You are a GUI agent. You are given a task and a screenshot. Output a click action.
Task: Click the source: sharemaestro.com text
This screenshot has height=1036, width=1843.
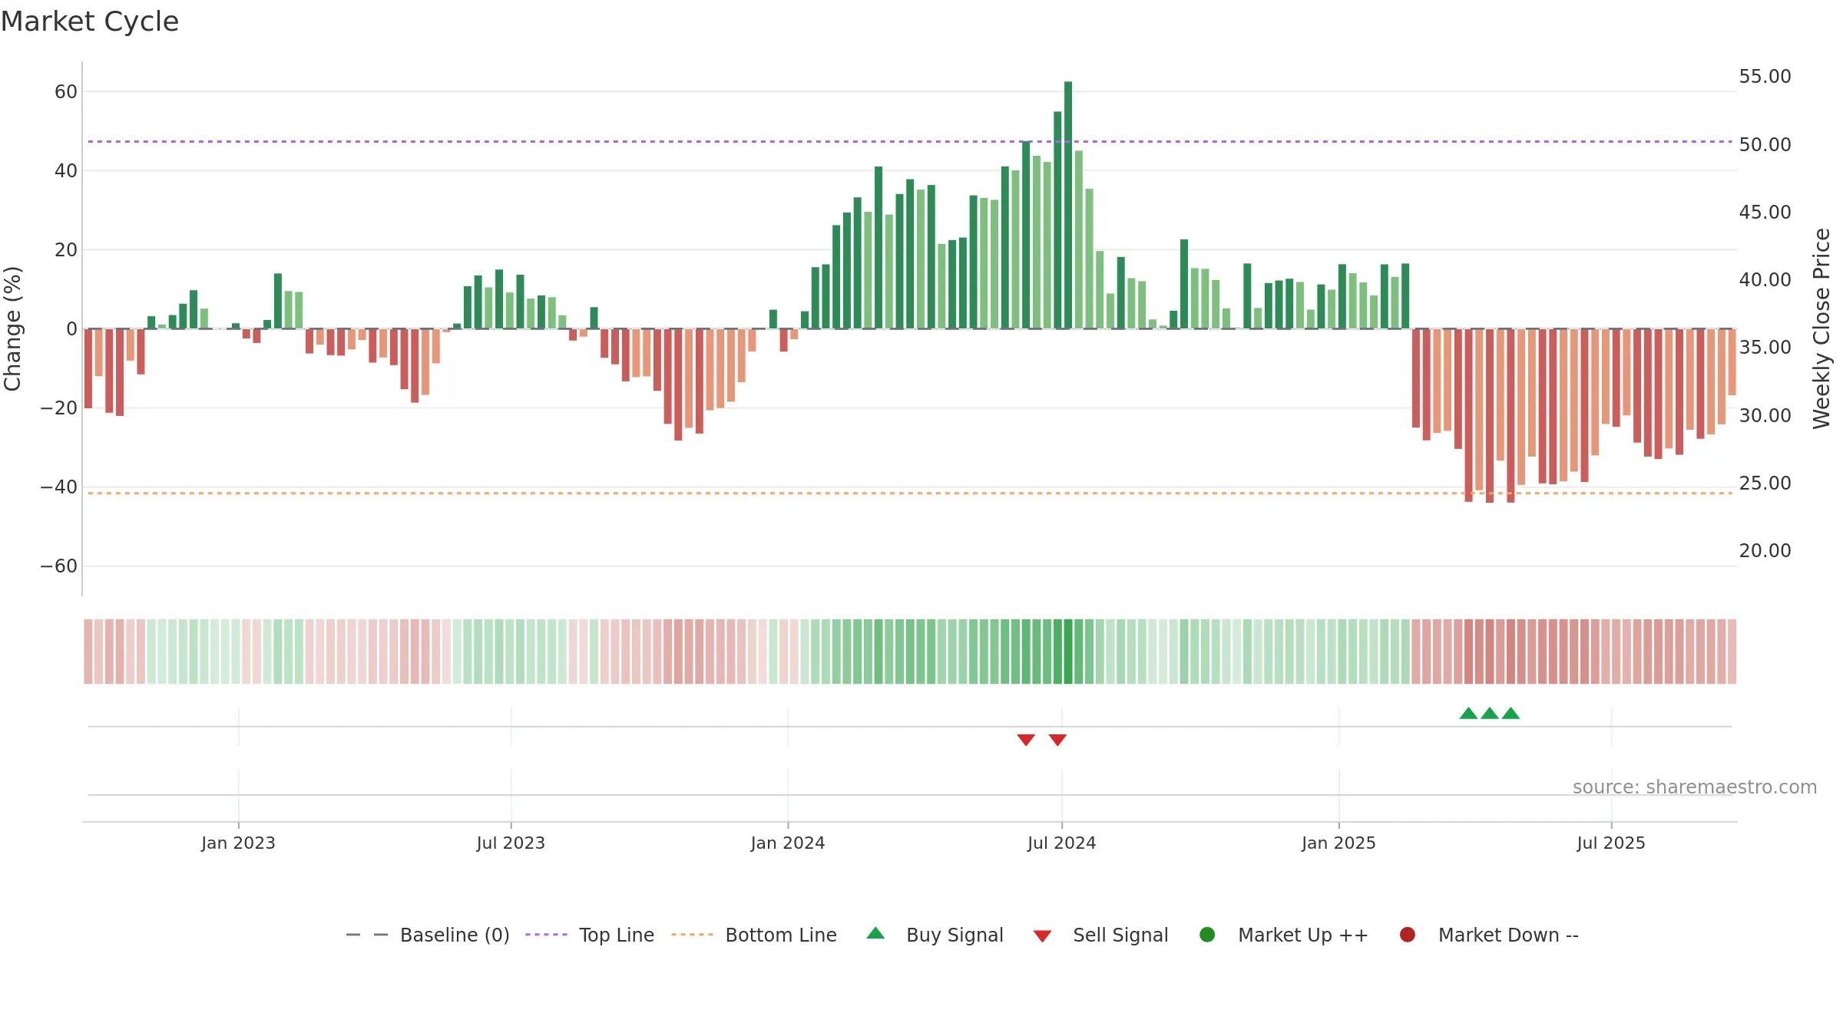(x=1695, y=787)
